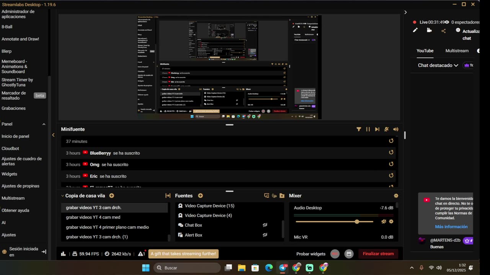Image resolution: width=490 pixels, height=275 pixels.
Task: Open Telegram from the taskbar
Action: (x=283, y=268)
